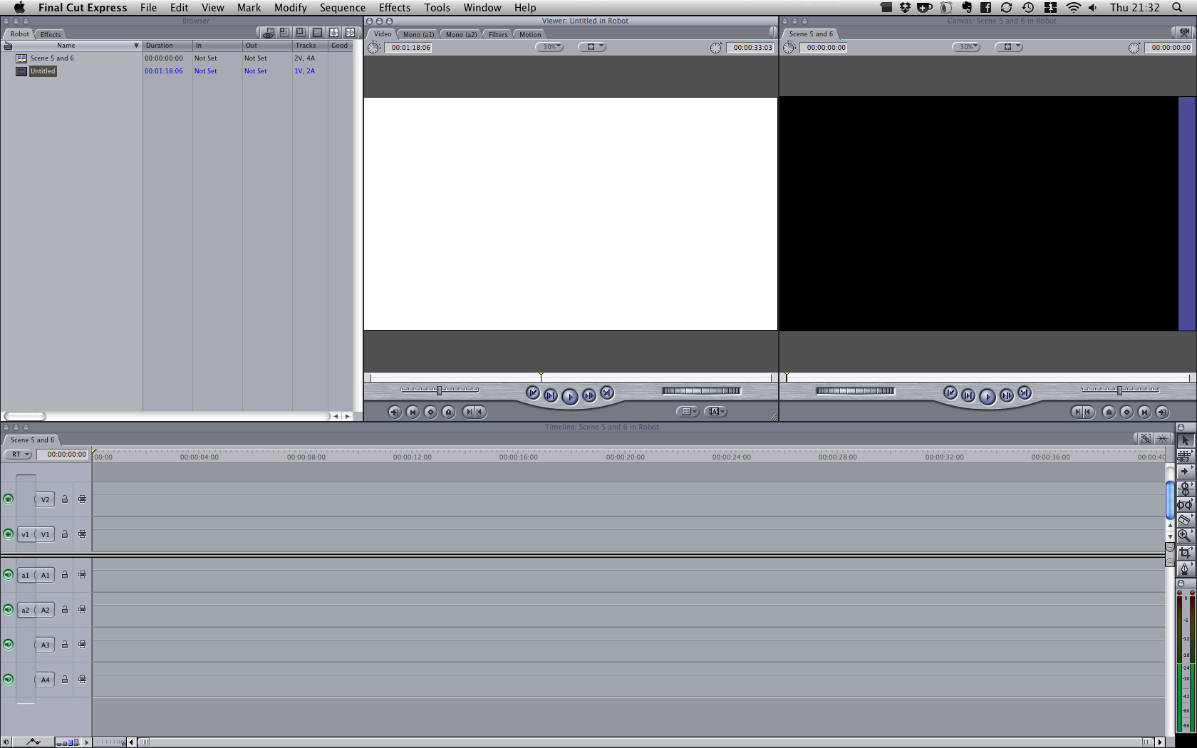Screen dimensions: 1197x748
Task: Open Viewer view mode pop-up
Action: point(592,47)
